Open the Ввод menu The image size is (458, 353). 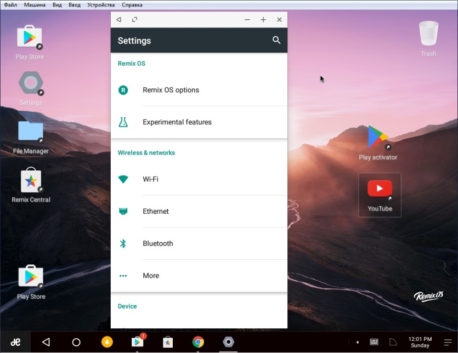[x=75, y=5]
